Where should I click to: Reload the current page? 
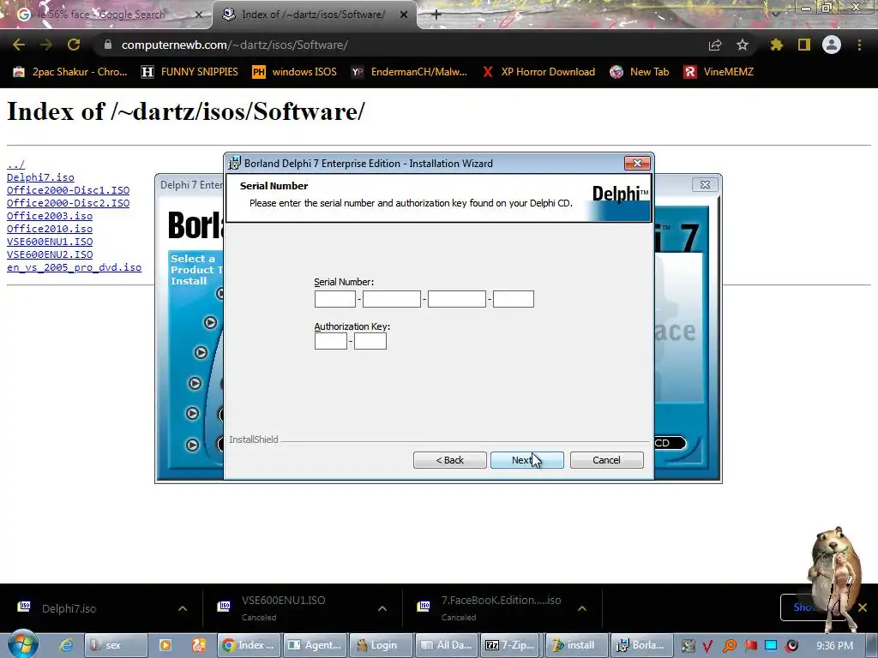[x=74, y=45]
